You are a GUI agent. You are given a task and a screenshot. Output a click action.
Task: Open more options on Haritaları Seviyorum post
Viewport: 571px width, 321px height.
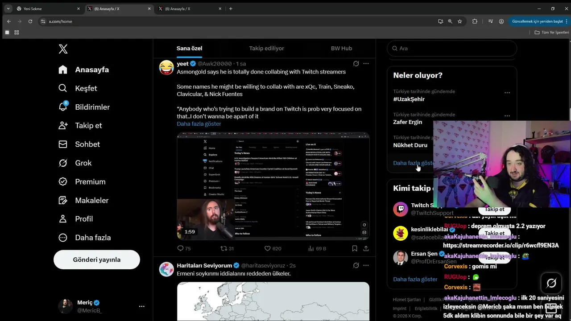[x=366, y=265]
